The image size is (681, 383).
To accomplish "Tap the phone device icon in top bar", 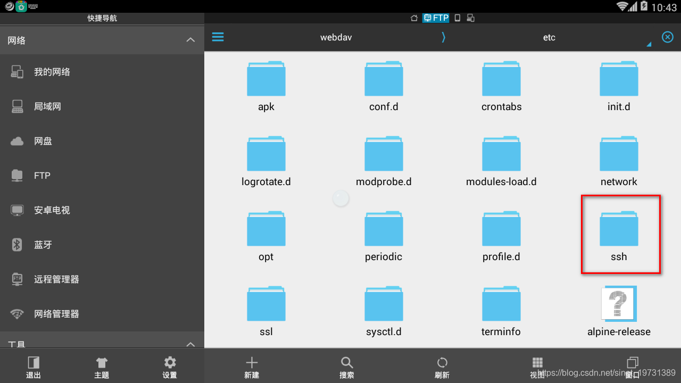I will [457, 18].
